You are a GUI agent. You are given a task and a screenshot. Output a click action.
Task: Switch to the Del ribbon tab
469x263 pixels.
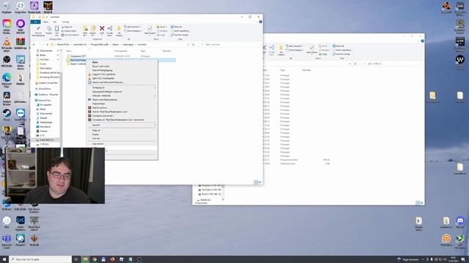click(x=55, y=22)
